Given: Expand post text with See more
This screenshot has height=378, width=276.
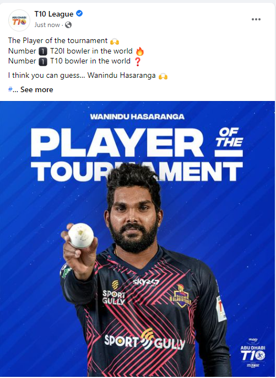Looking at the screenshot, I should 37,90.
